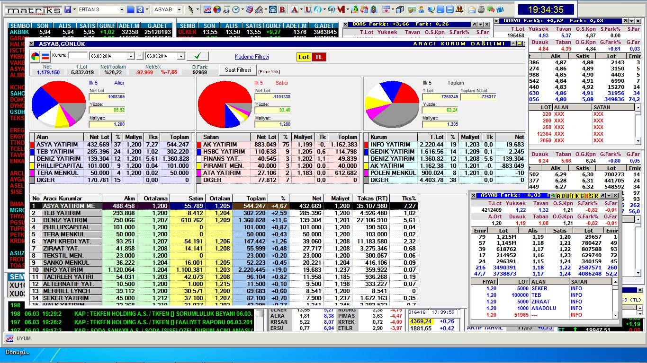Click the printer icon in top toolbar
Image resolution: width=647 pixels, height=363 pixels.
point(481,9)
